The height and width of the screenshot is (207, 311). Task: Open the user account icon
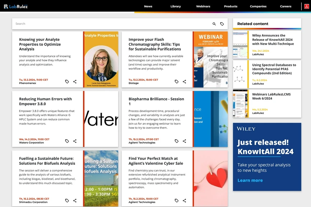click(x=306, y=6)
